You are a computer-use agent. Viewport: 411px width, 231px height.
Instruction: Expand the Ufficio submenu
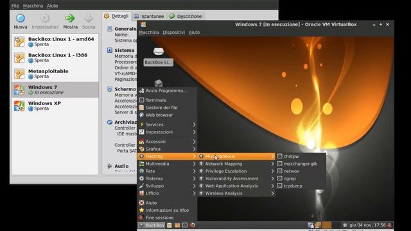tap(167, 193)
